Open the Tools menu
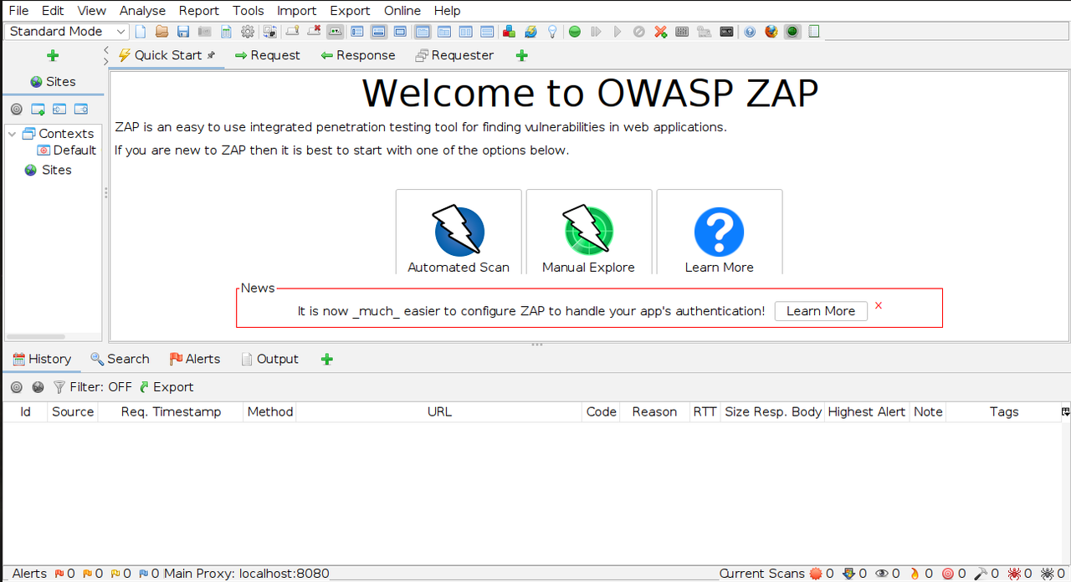This screenshot has width=1071, height=582. (248, 11)
